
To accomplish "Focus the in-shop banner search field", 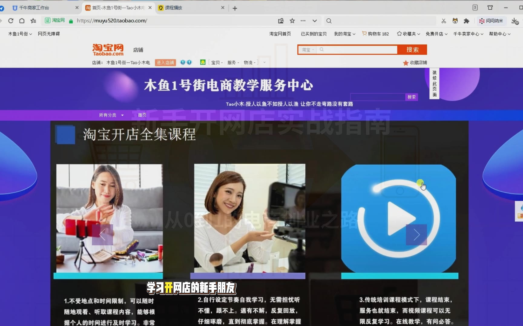I will 378,97.
